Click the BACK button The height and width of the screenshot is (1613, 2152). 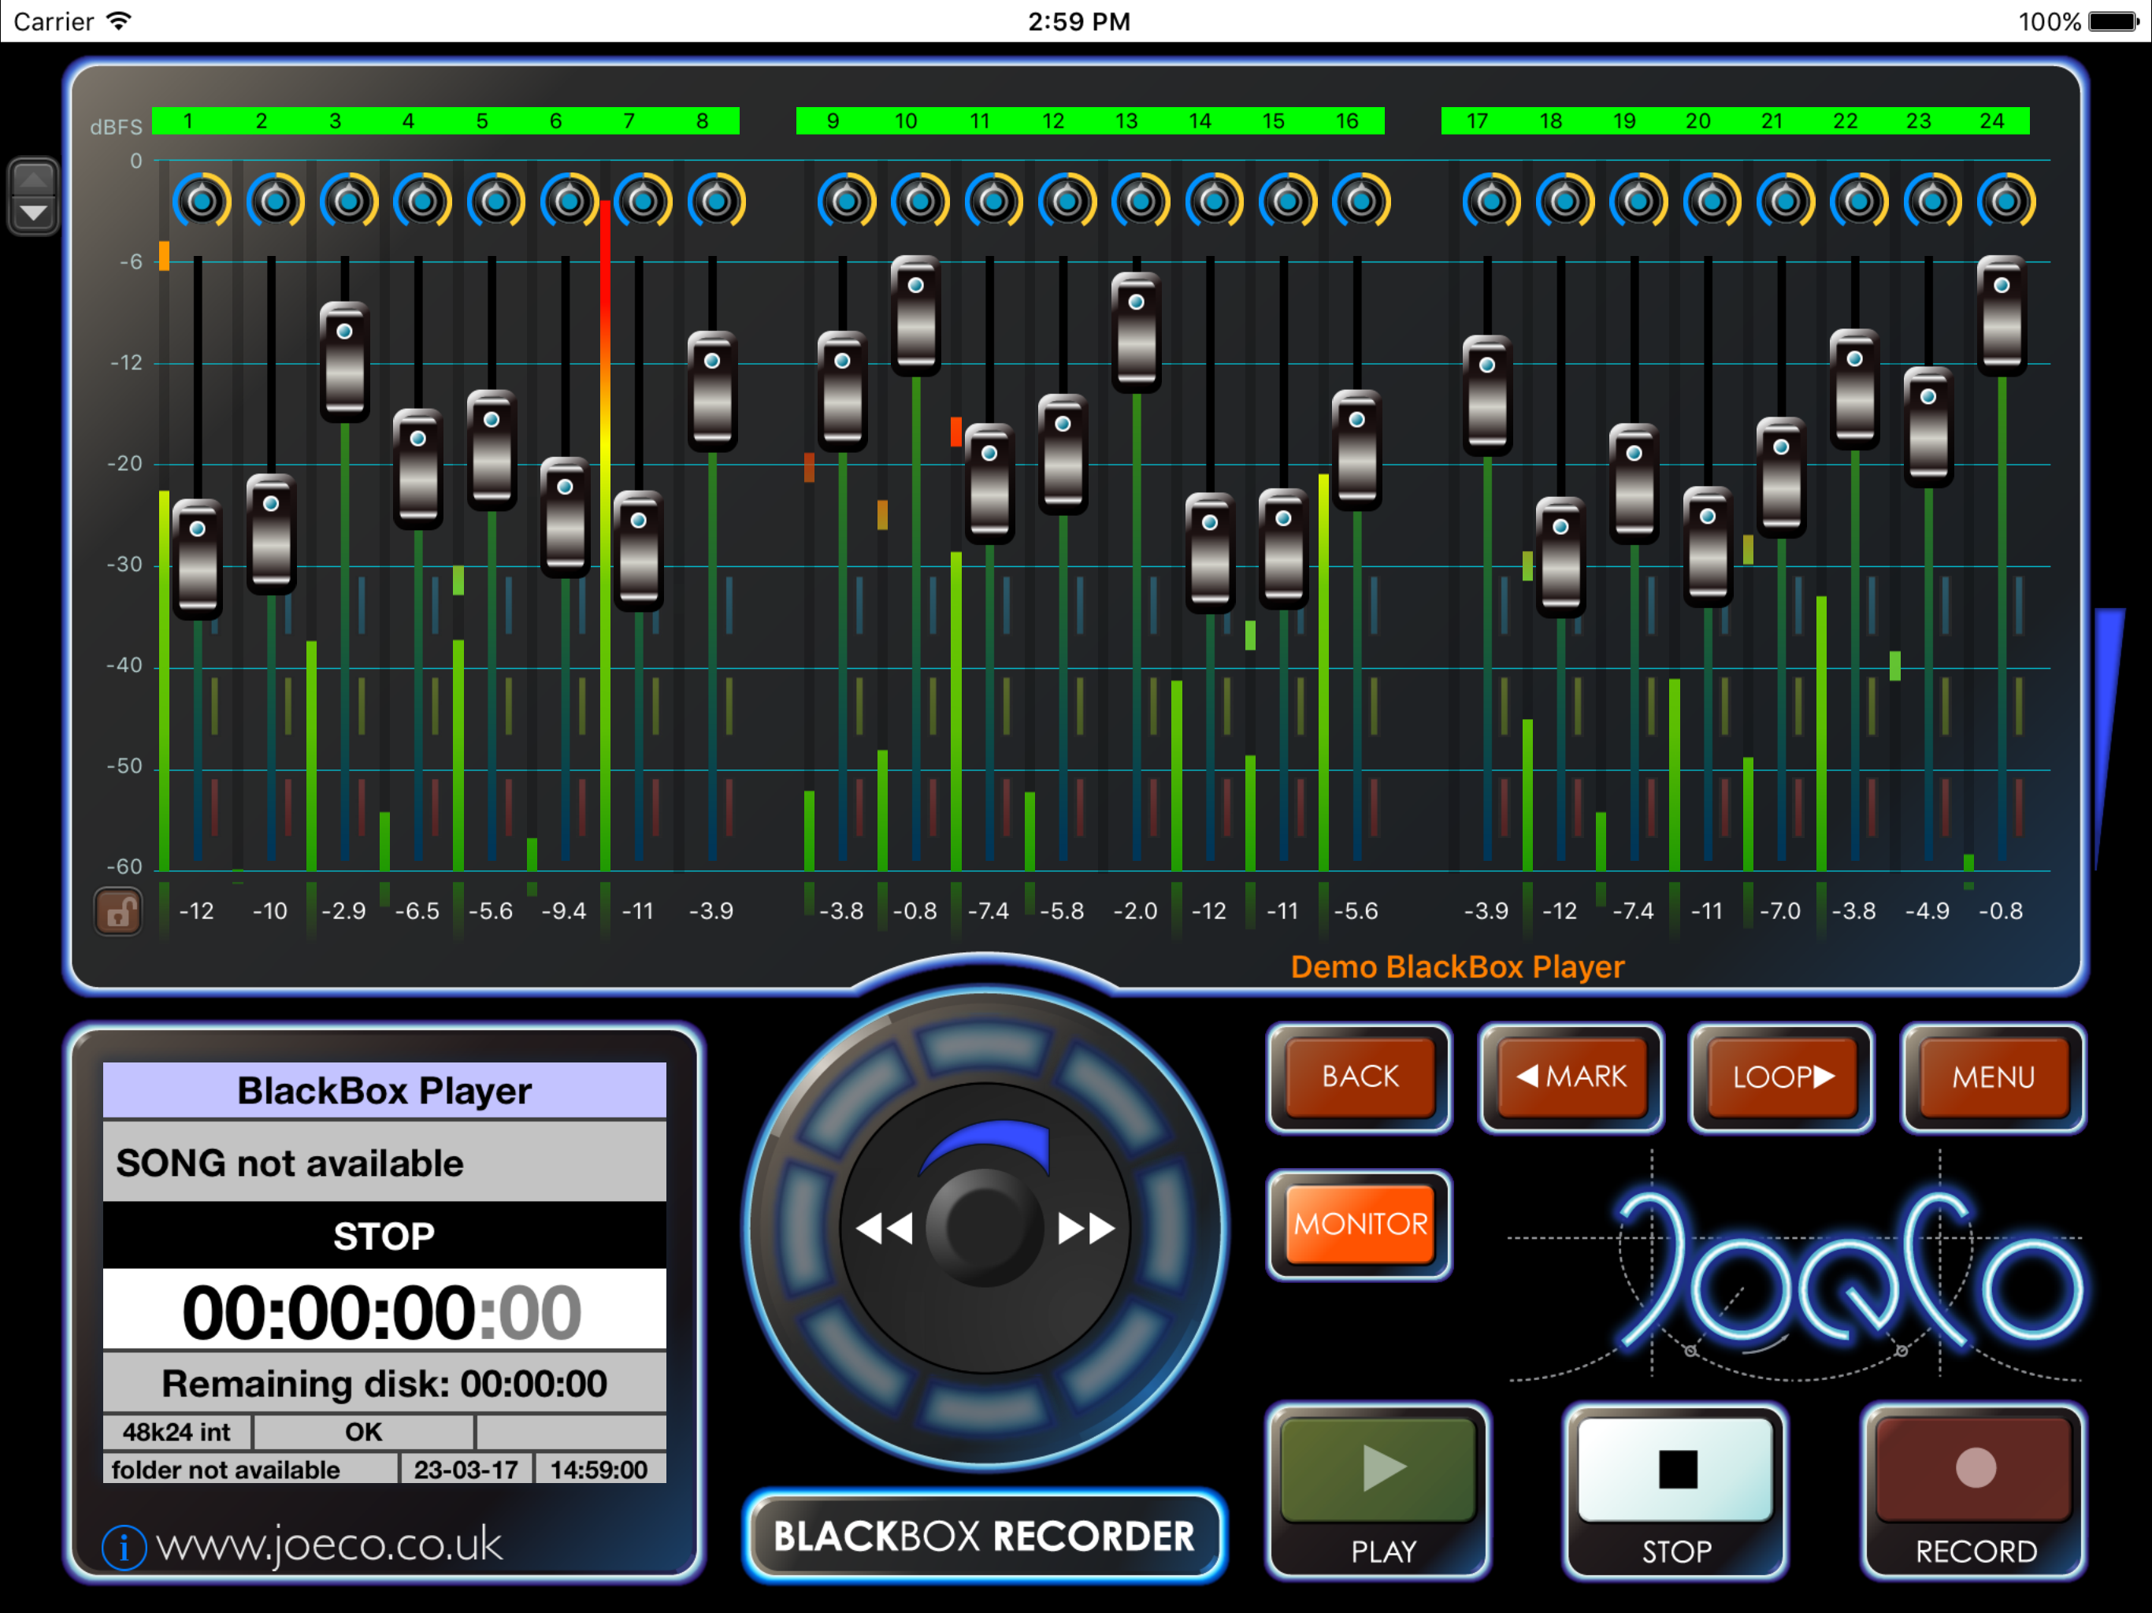[1360, 1077]
